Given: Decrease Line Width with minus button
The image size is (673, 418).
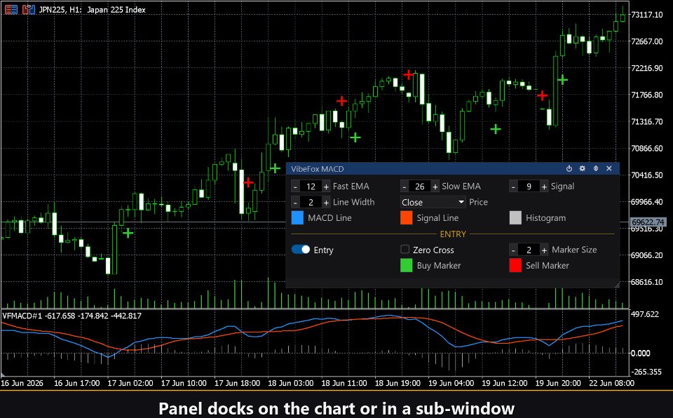Looking at the screenshot, I should [295, 202].
